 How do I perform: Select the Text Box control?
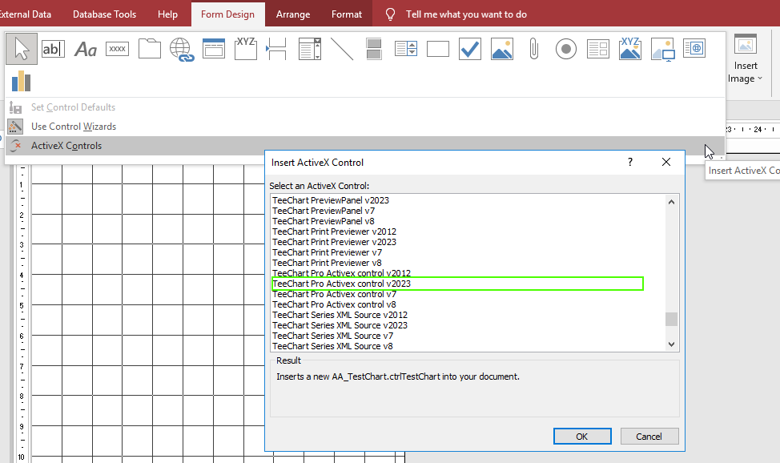(53, 49)
